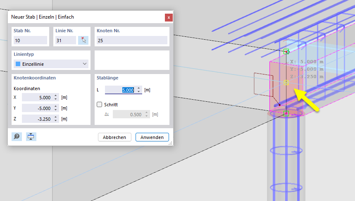Close the Neuer Stab dialog
The width and height of the screenshot is (355, 201).
tap(169, 17)
